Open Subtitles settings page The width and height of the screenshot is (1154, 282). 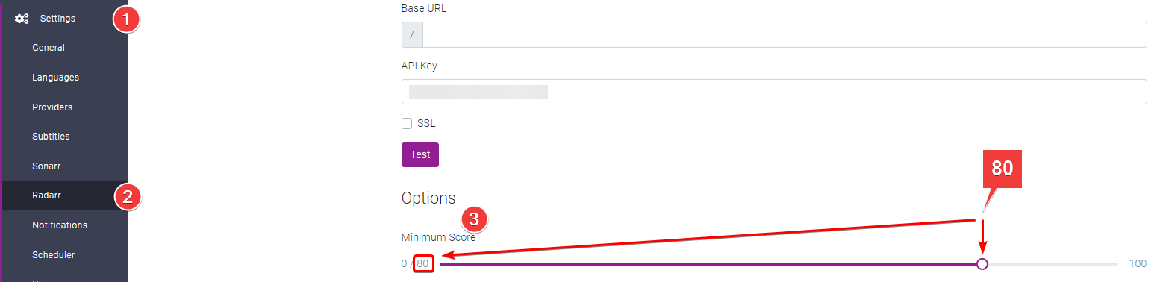pos(51,137)
